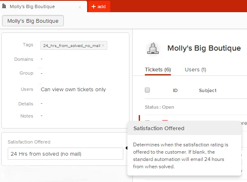Sort by the Subject column header
Viewport: 247px width, 182px height.
coord(208,90)
